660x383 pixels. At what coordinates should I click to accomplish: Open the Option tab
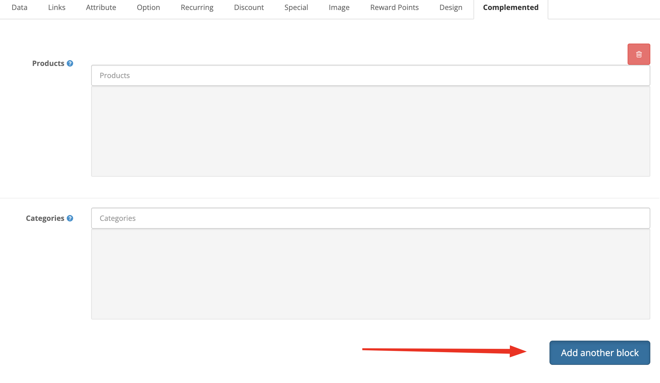point(148,7)
